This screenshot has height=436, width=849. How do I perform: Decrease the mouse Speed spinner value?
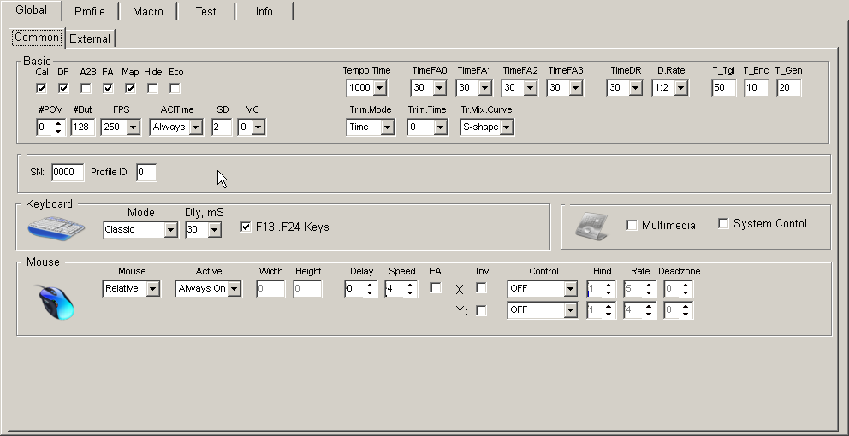411,293
